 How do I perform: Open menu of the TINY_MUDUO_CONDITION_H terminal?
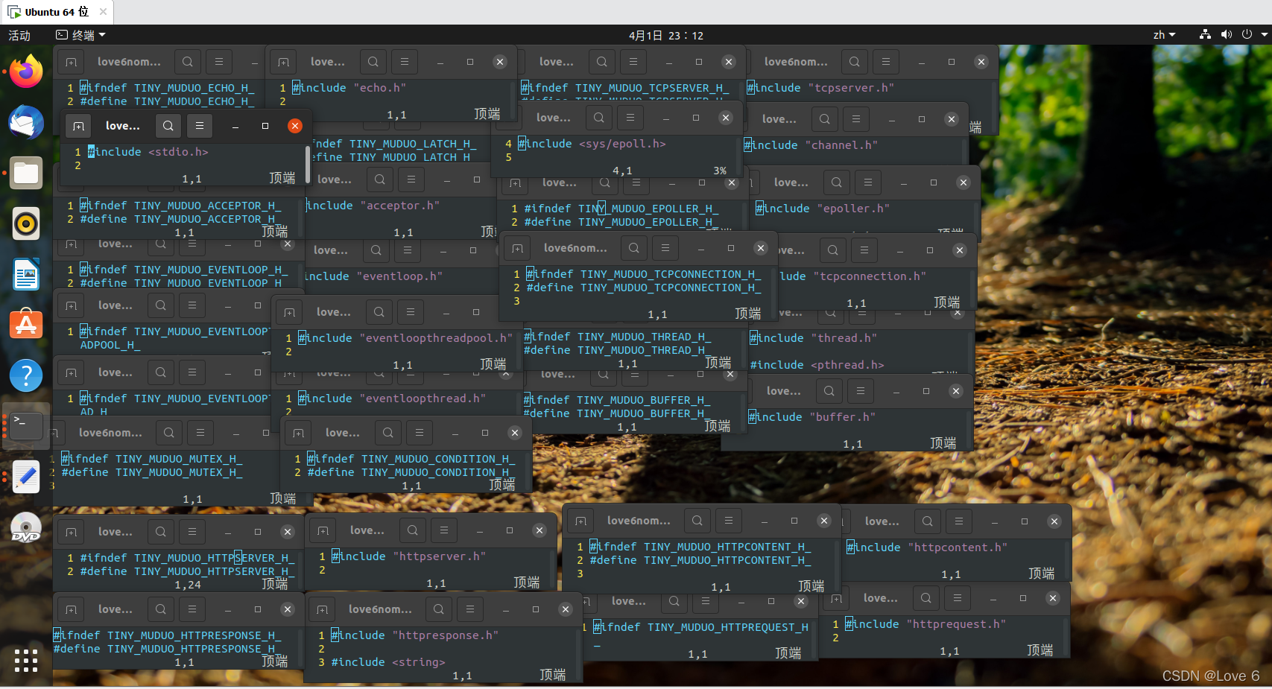tap(420, 433)
